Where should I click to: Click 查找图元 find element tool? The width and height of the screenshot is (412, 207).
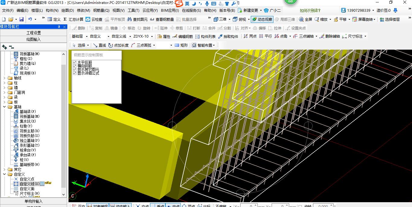138,19
